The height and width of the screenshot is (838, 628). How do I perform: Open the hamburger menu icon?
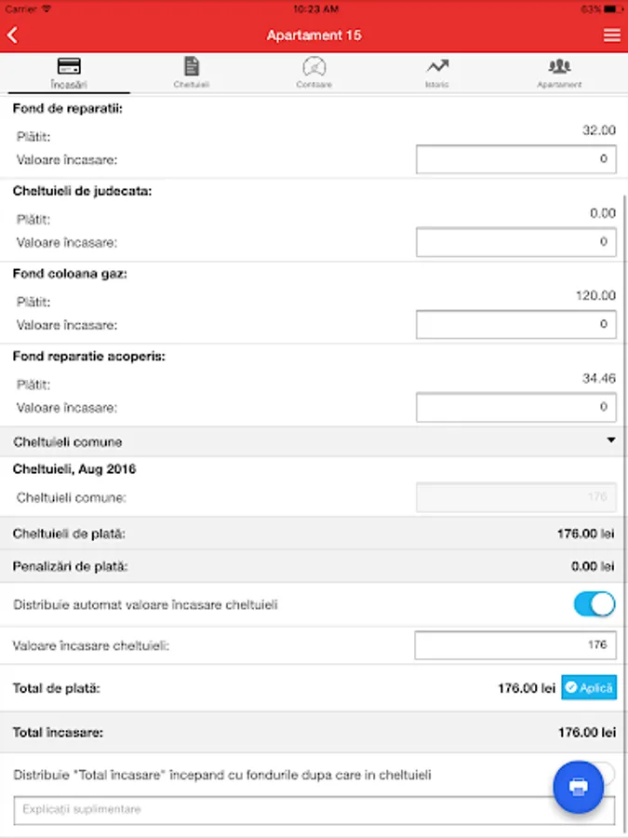(611, 35)
